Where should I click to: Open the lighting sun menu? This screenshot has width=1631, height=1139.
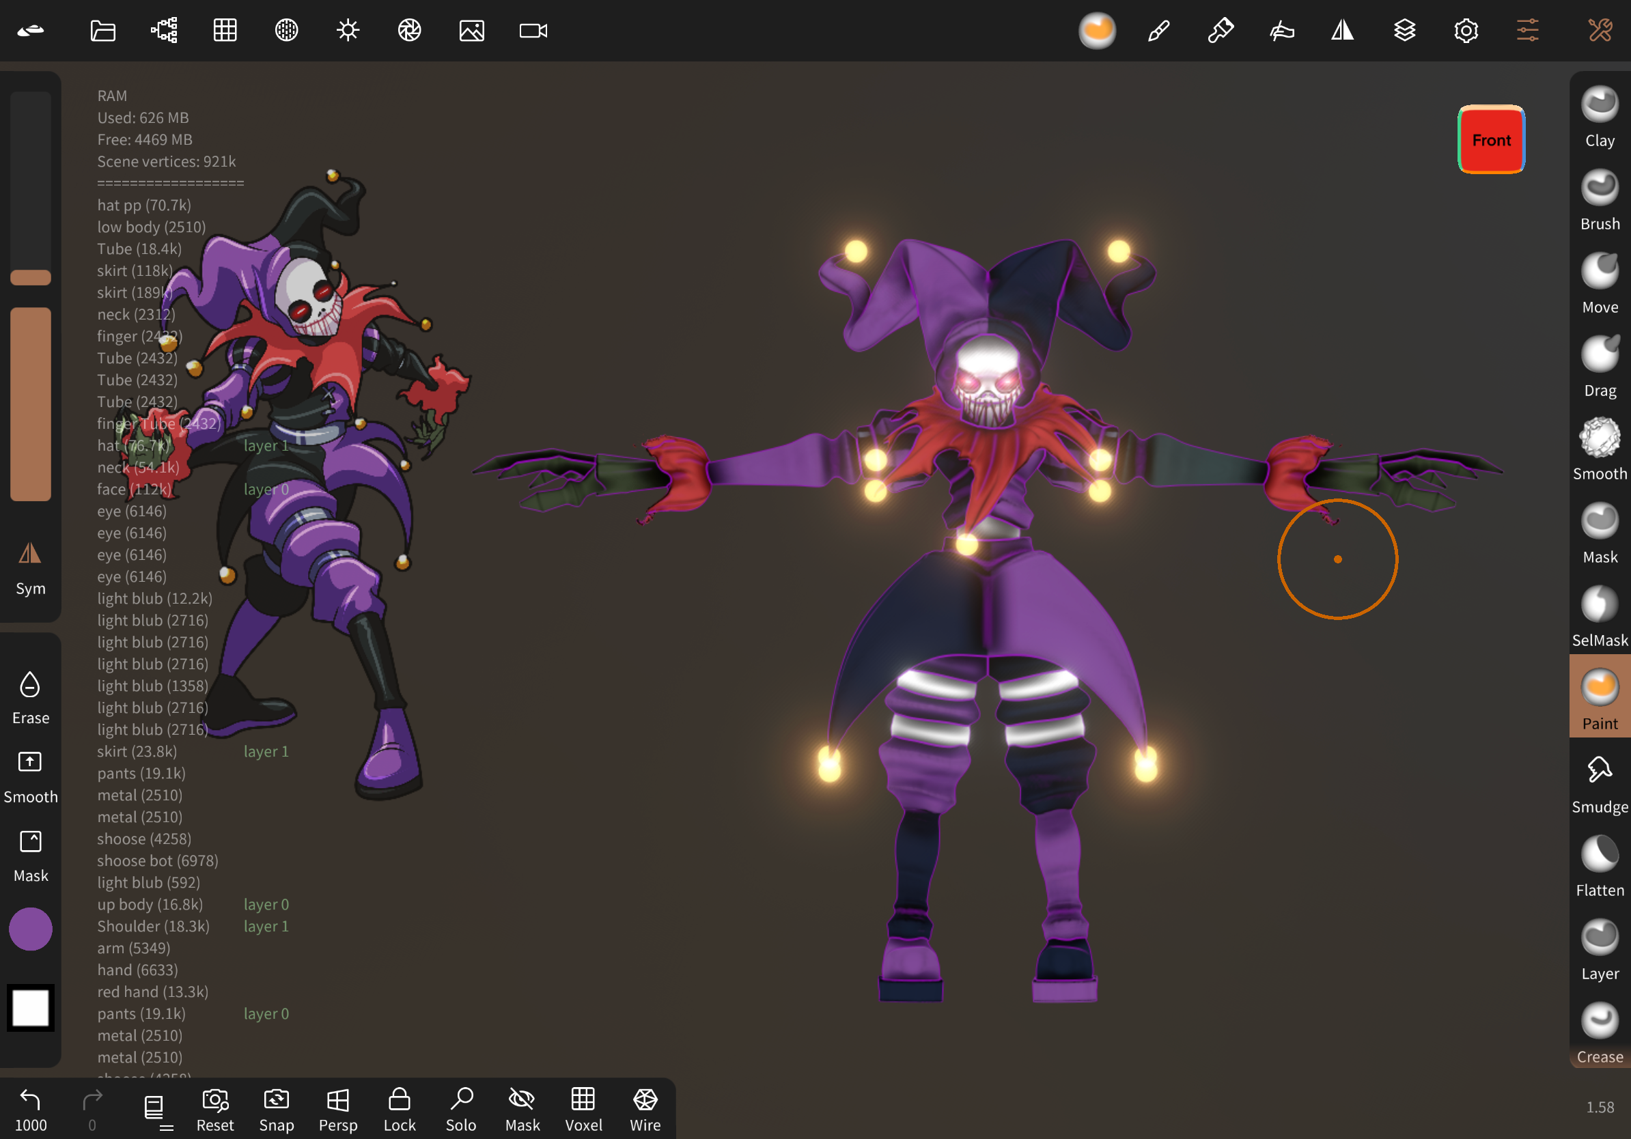pos(348,31)
